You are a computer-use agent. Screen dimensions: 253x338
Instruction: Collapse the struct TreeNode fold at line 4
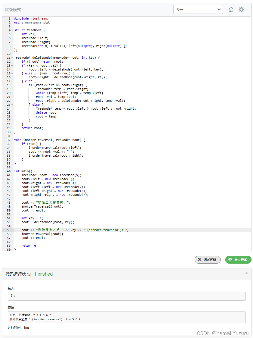(x=12, y=30)
